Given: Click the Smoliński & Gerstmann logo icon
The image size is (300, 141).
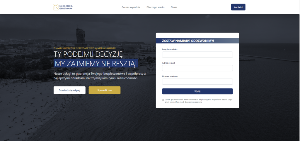Looking at the screenshot, I should tap(56, 7).
